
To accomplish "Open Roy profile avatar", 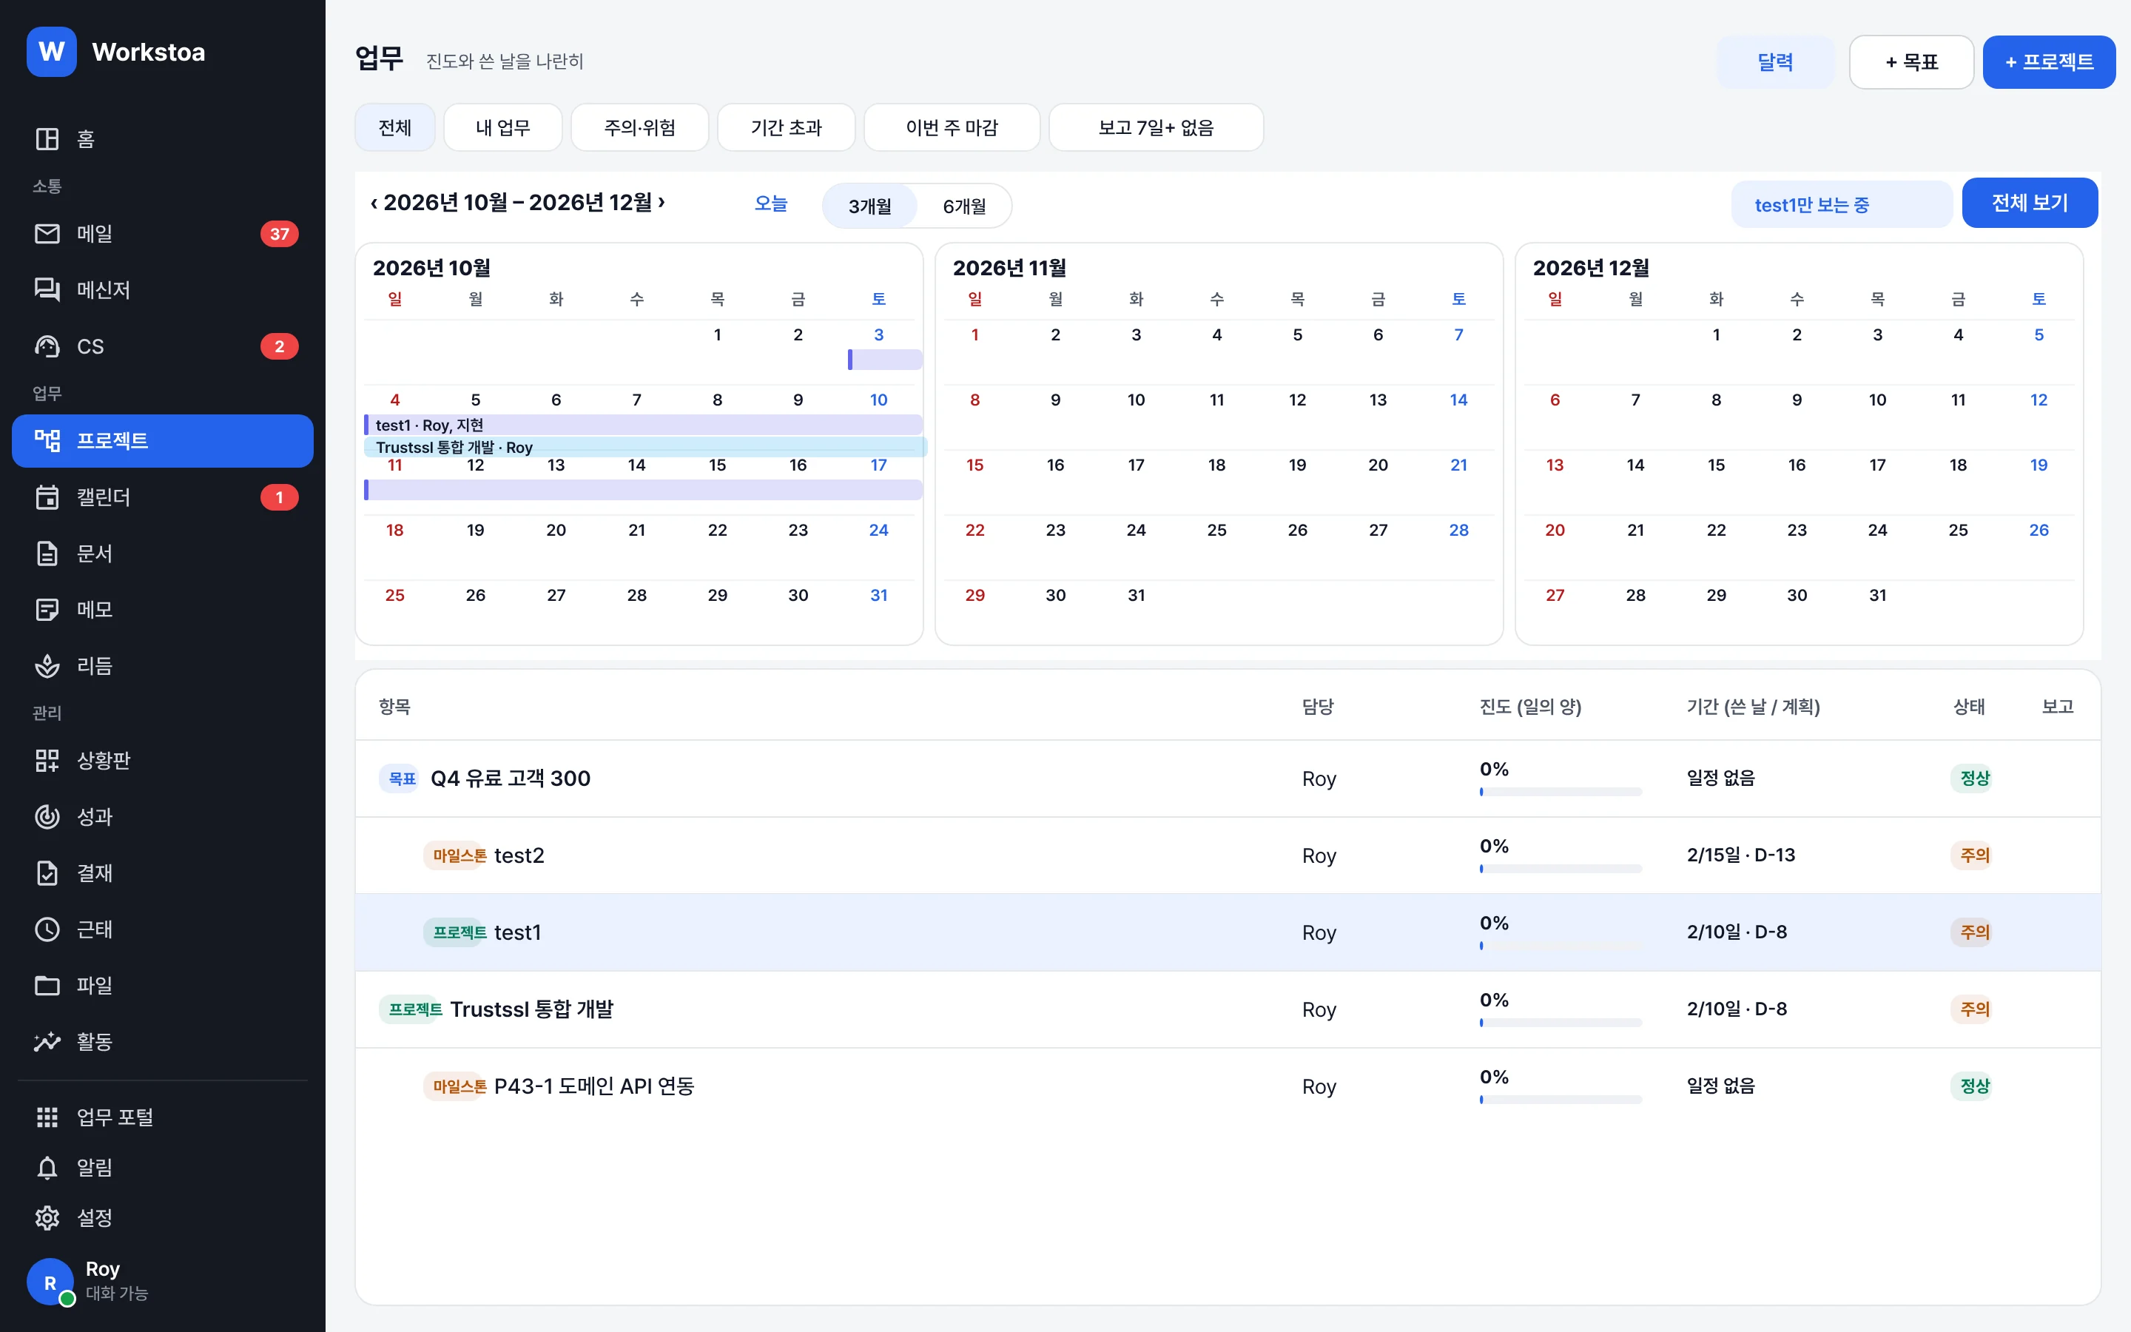I will coord(50,1282).
